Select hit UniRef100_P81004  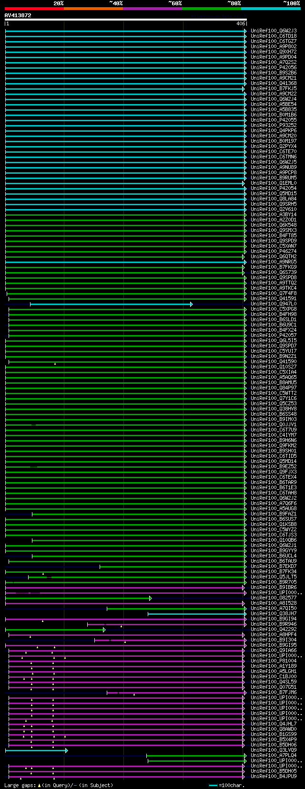[274, 661]
